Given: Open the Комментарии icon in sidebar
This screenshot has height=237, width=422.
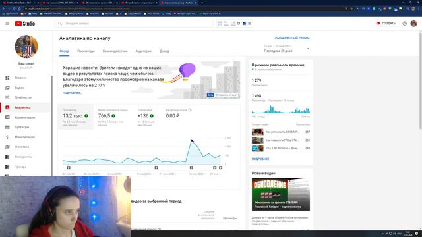Looking at the screenshot, I should click(x=7, y=117).
